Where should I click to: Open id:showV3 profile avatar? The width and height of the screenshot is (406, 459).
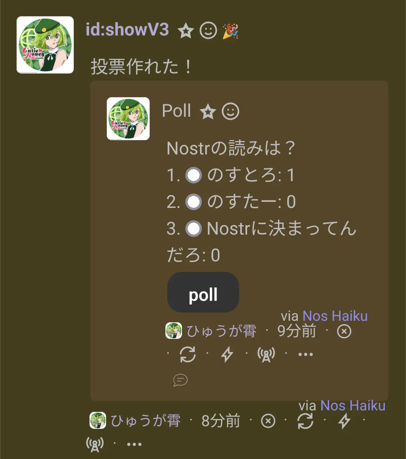pyautogui.click(x=45, y=45)
